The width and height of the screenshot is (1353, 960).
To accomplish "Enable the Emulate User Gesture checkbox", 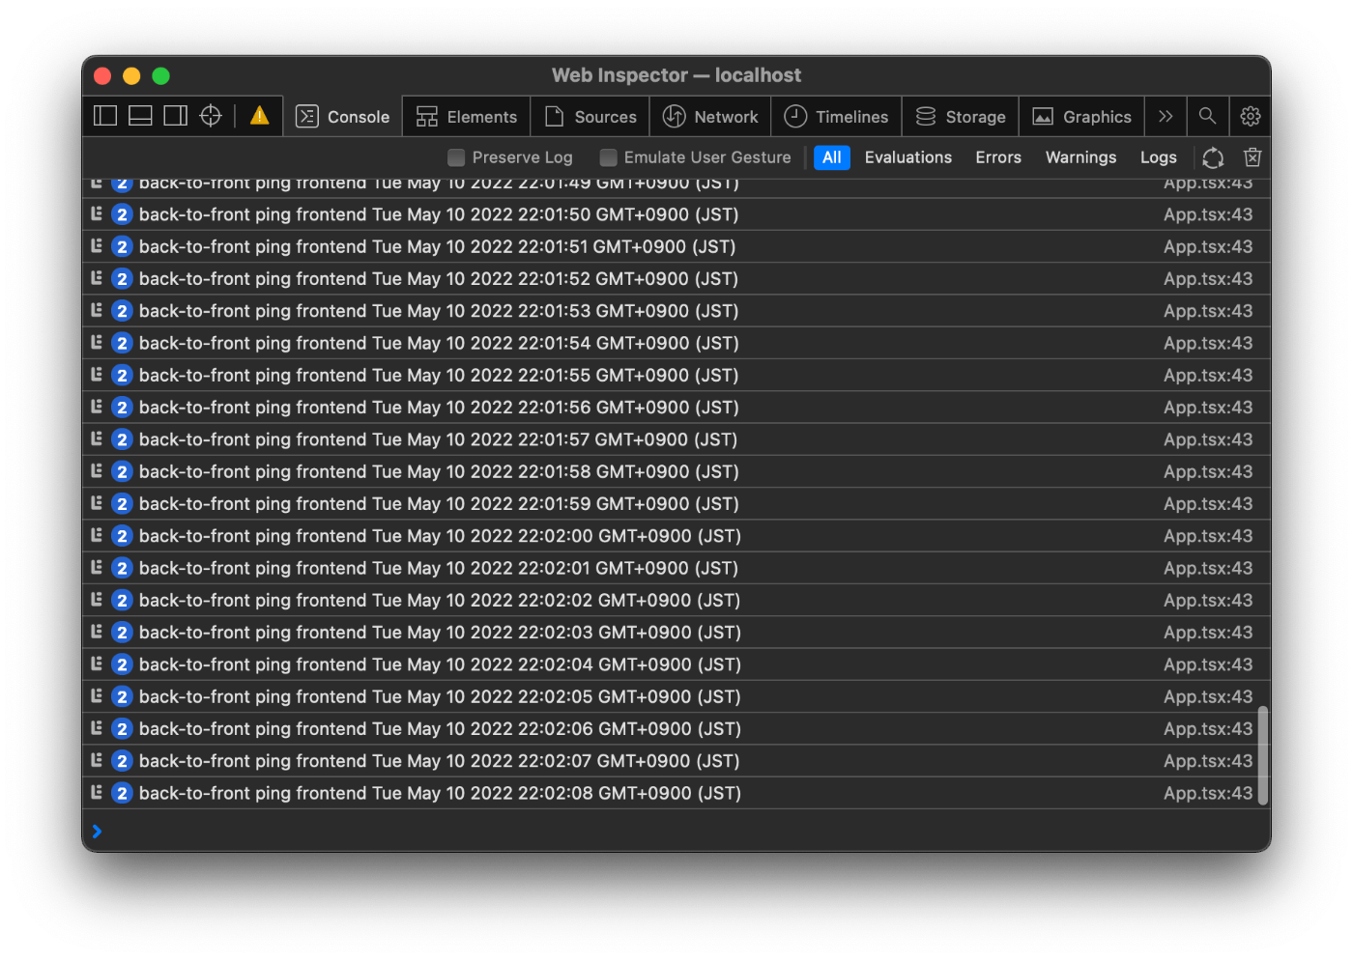I will coord(608,156).
